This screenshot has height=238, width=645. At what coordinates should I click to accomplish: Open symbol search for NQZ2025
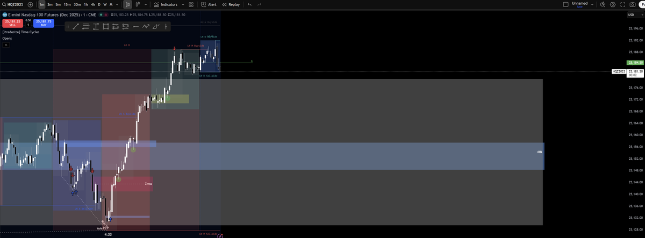tap(12, 4)
